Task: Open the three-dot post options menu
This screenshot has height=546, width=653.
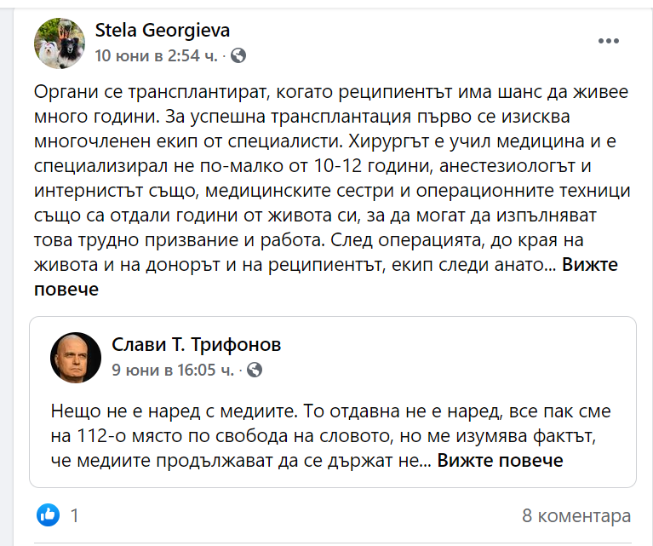Action: tap(608, 41)
